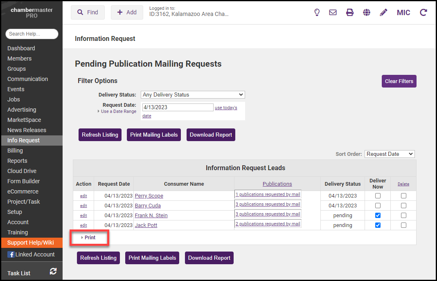The height and width of the screenshot is (281, 437).
Task: Go to Form Builder in sidebar
Action: tap(24, 181)
